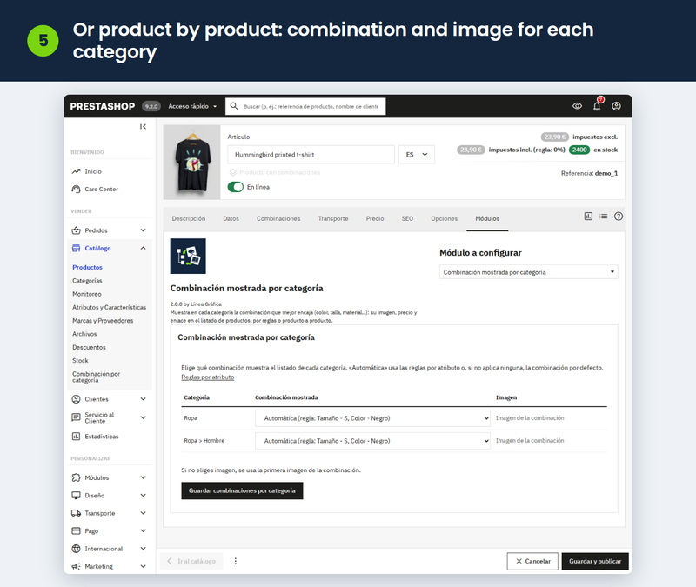
Task: Collapse the sidebar menu icon
Action: 143,126
